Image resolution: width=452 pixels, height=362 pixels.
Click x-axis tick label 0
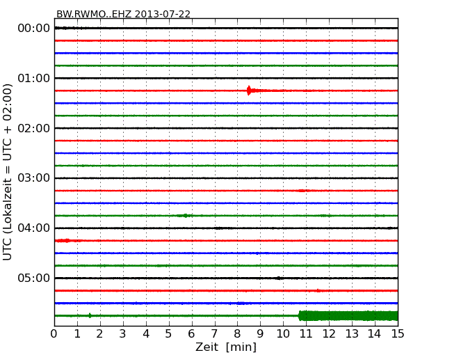[54, 334]
